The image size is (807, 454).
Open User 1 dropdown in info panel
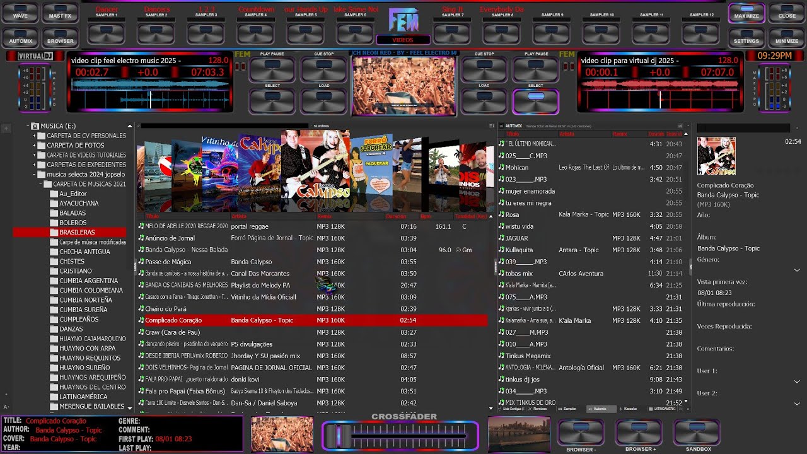coord(797,381)
